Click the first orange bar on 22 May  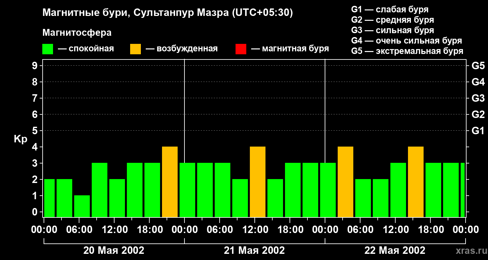pyautogui.click(x=346, y=182)
